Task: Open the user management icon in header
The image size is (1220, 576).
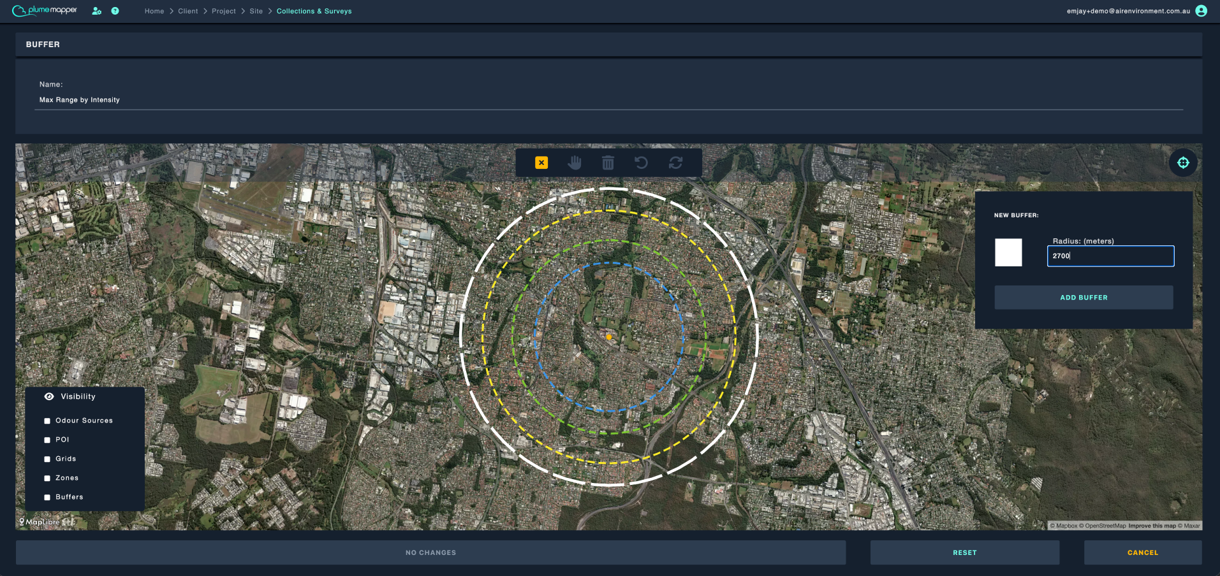Action: pos(96,11)
